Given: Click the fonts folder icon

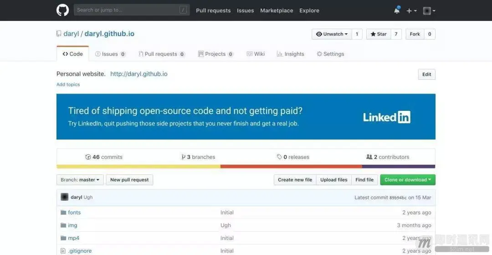Looking at the screenshot, I should pyautogui.click(x=63, y=213).
